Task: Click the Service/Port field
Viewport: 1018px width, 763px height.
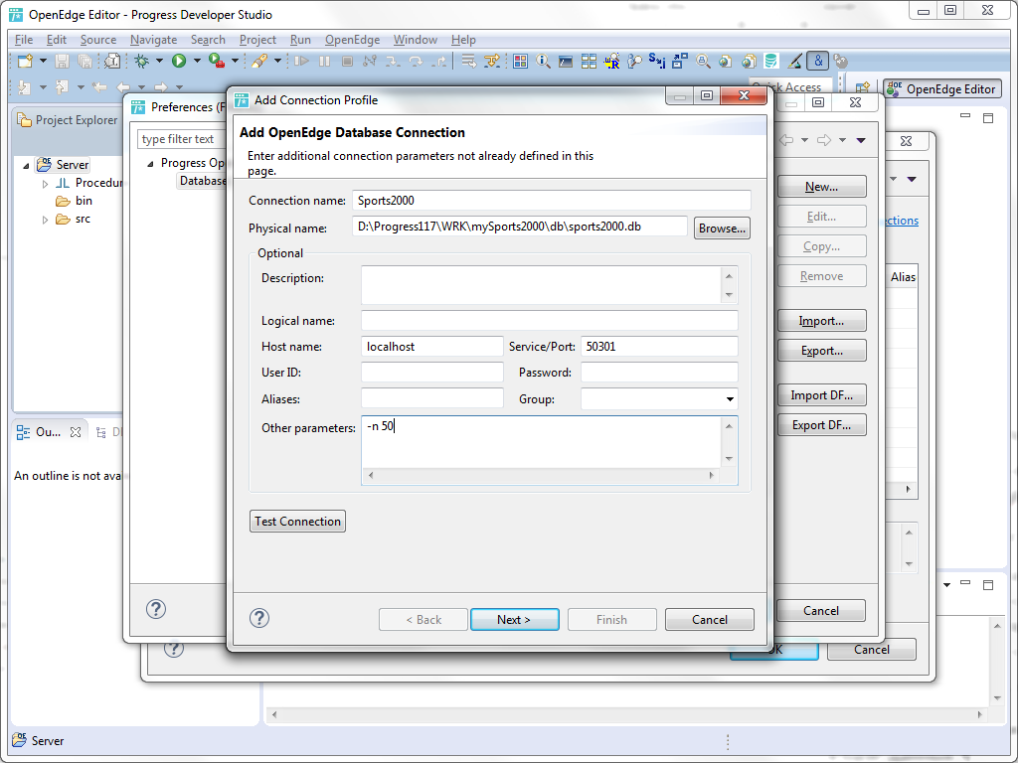Action: (x=659, y=347)
